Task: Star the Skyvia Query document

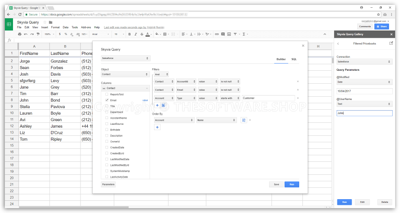Action: [x=45, y=22]
